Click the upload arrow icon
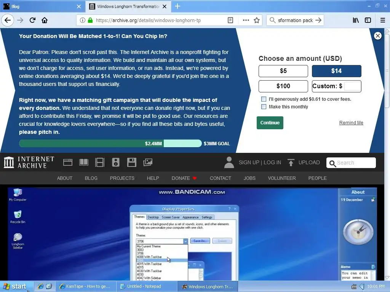This screenshot has width=390, height=292. 291,162
